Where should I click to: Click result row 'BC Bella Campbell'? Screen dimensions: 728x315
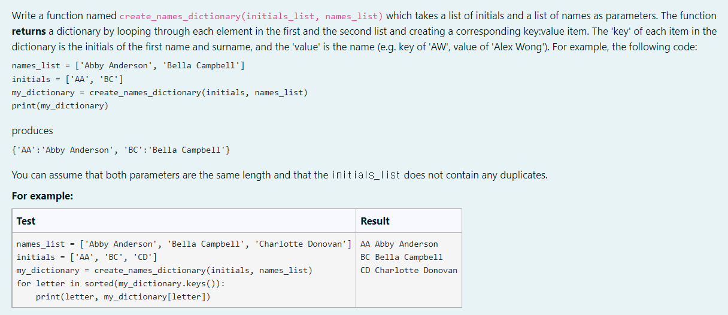click(402, 257)
